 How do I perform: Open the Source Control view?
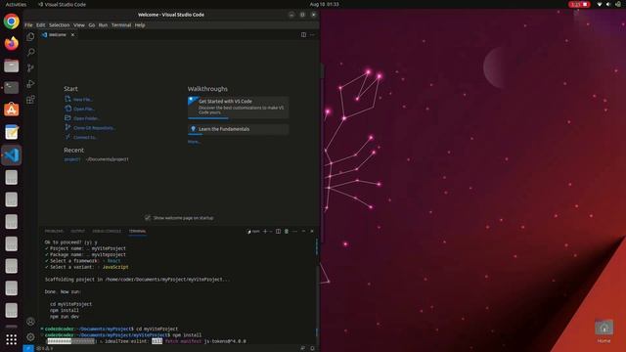tap(30, 67)
